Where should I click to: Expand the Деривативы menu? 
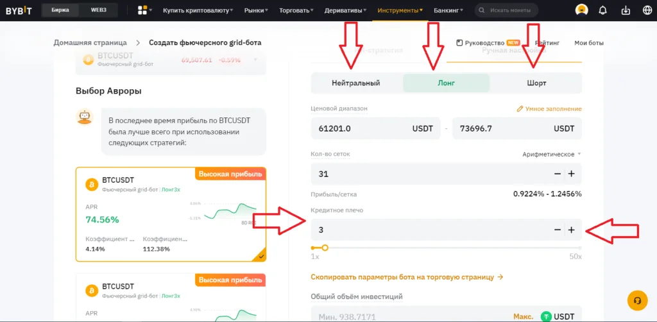[345, 11]
